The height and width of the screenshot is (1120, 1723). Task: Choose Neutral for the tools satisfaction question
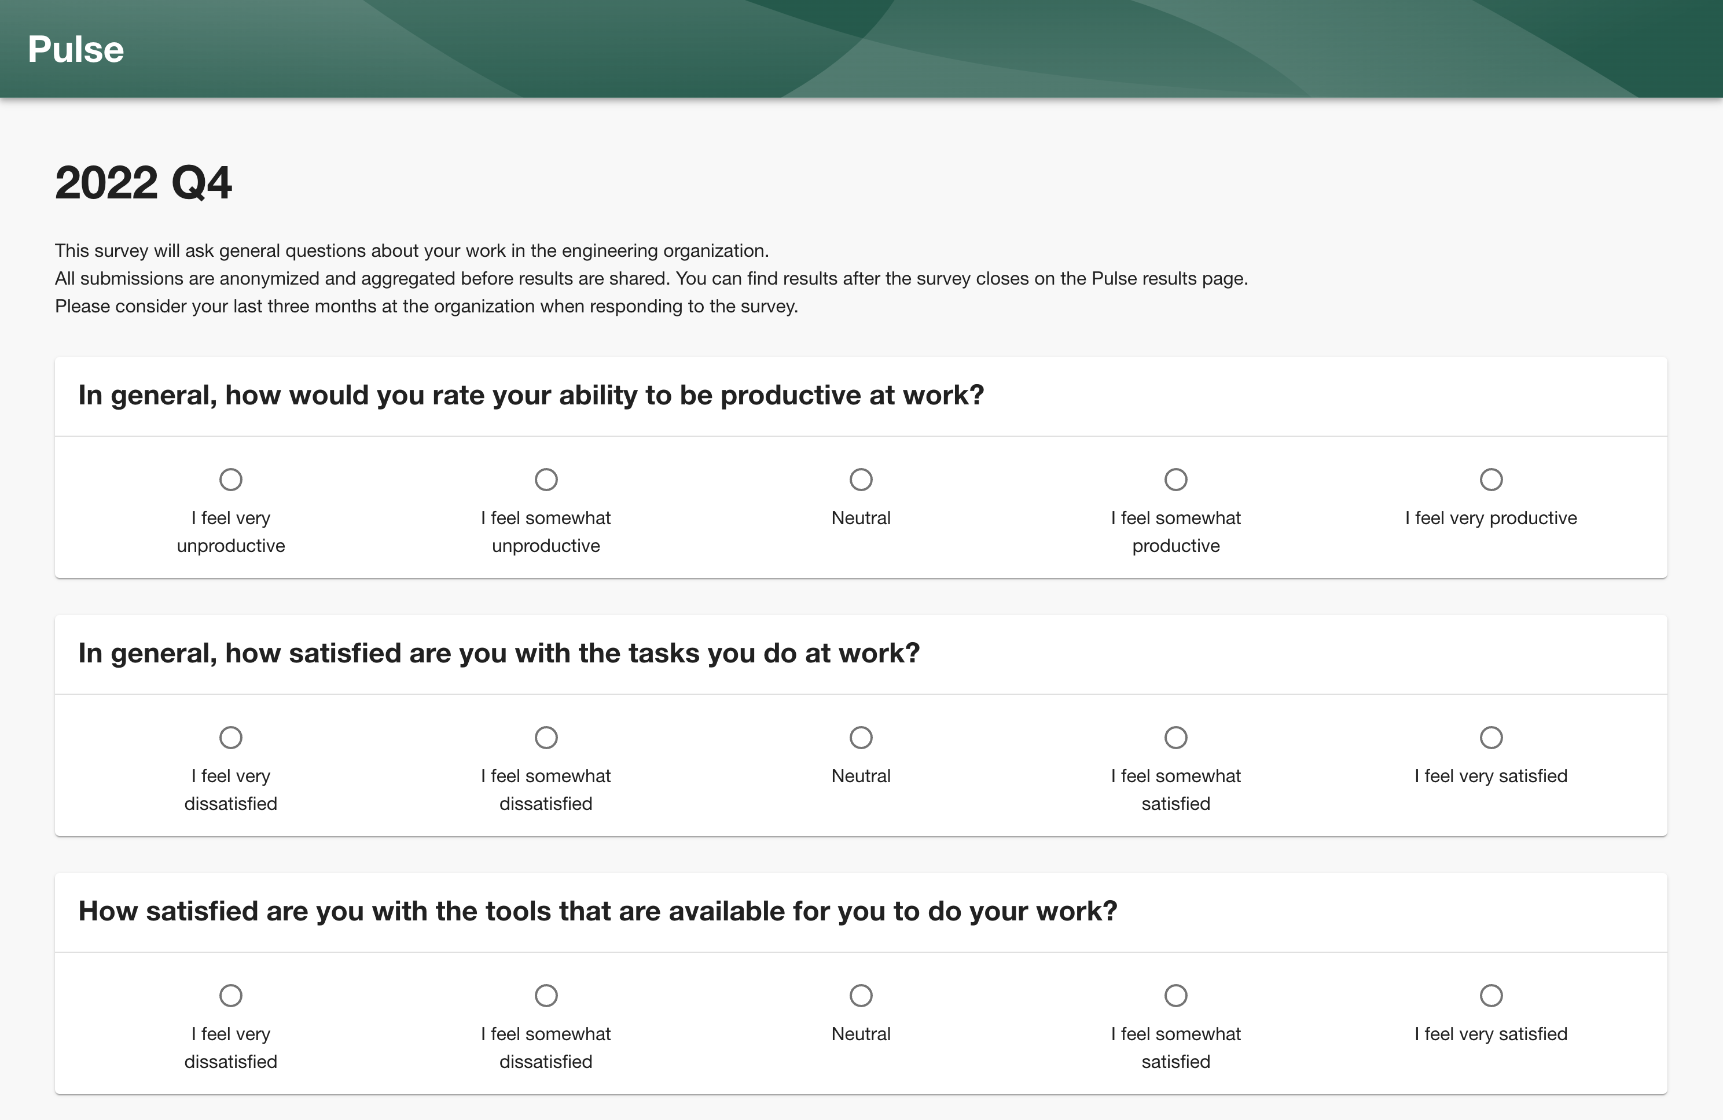click(861, 996)
